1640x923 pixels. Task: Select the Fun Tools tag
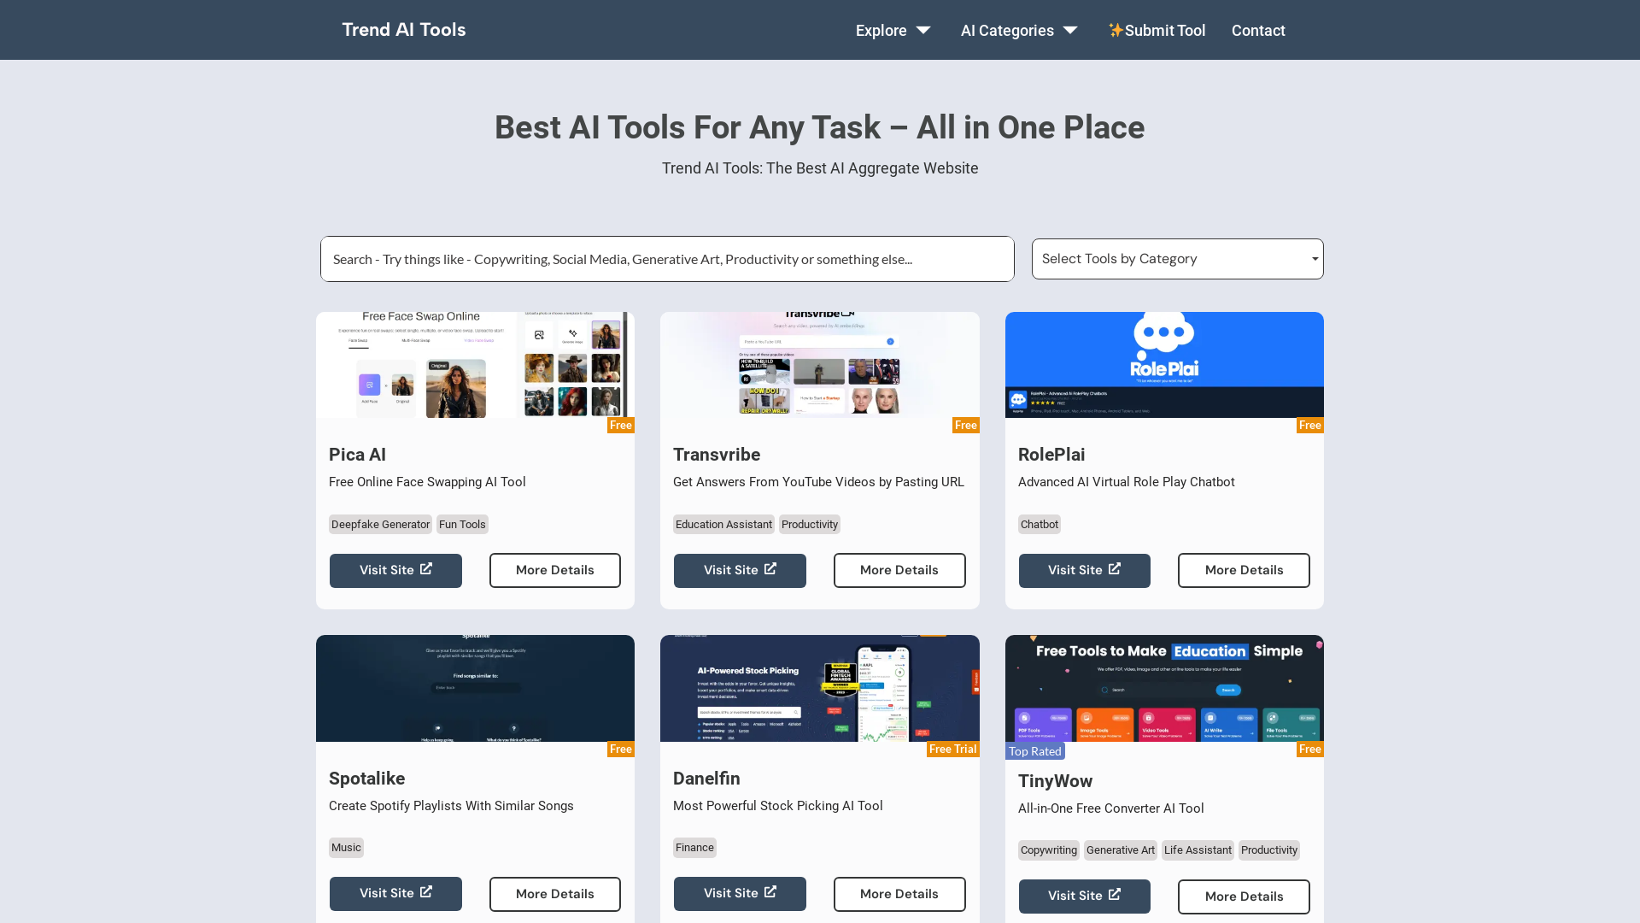462,525
